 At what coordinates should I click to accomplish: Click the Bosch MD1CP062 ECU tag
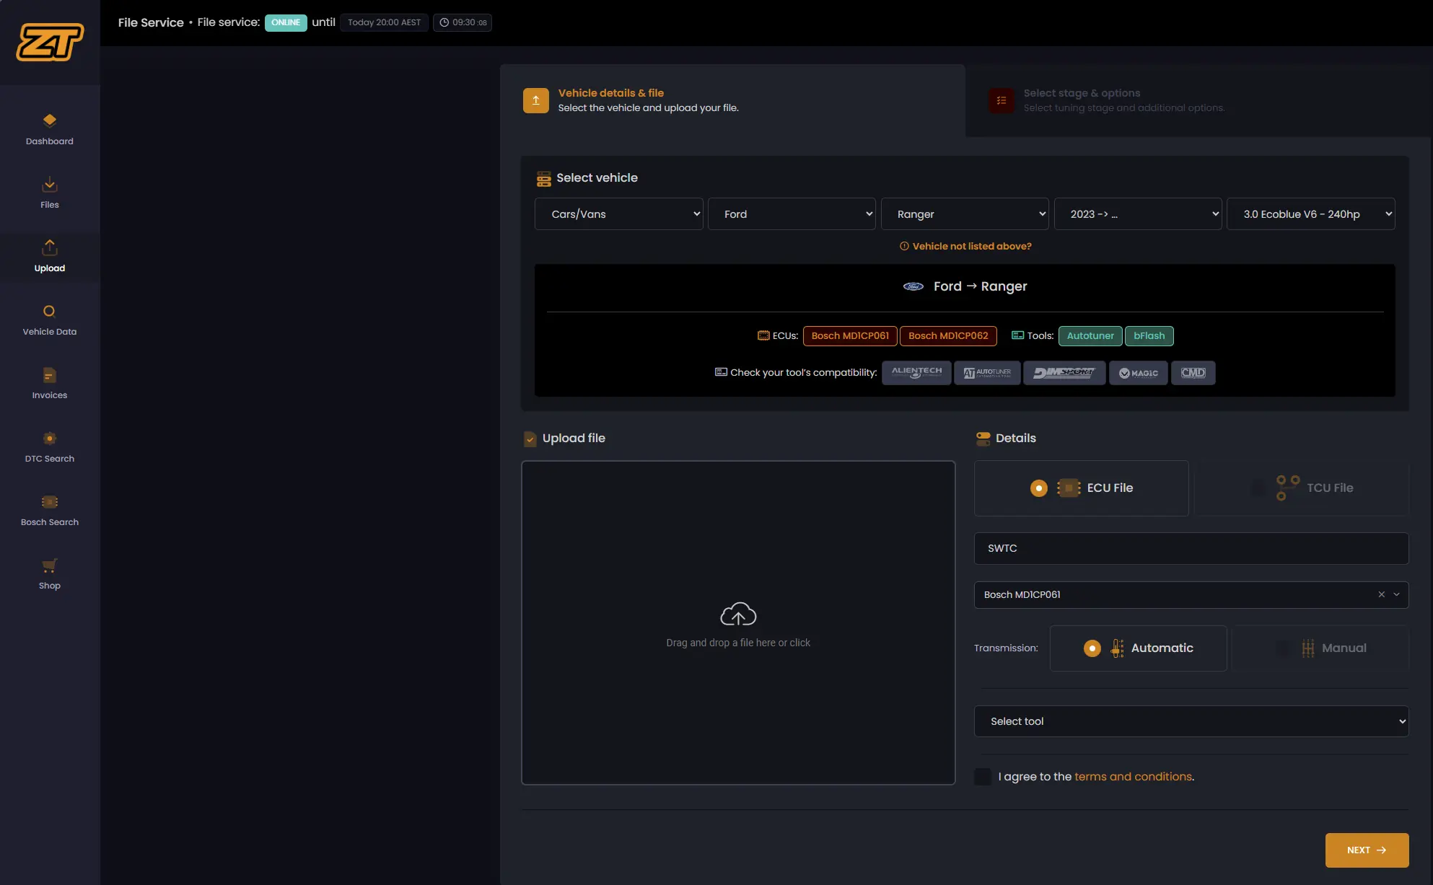[948, 336]
